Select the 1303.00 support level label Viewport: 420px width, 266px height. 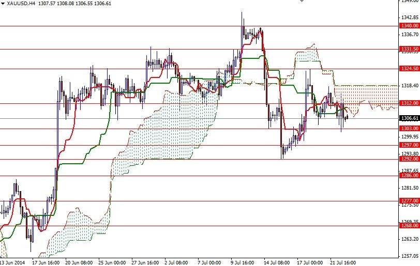tap(409, 128)
